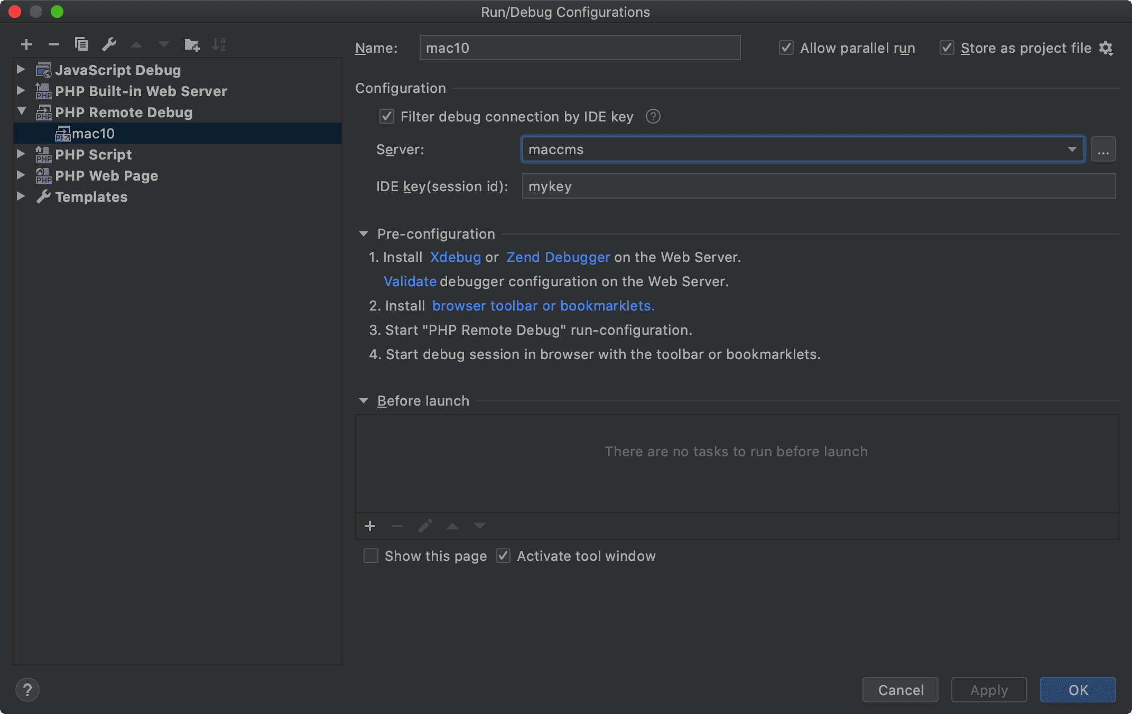
Task: Open the Server maccms dropdown
Action: coord(1072,149)
